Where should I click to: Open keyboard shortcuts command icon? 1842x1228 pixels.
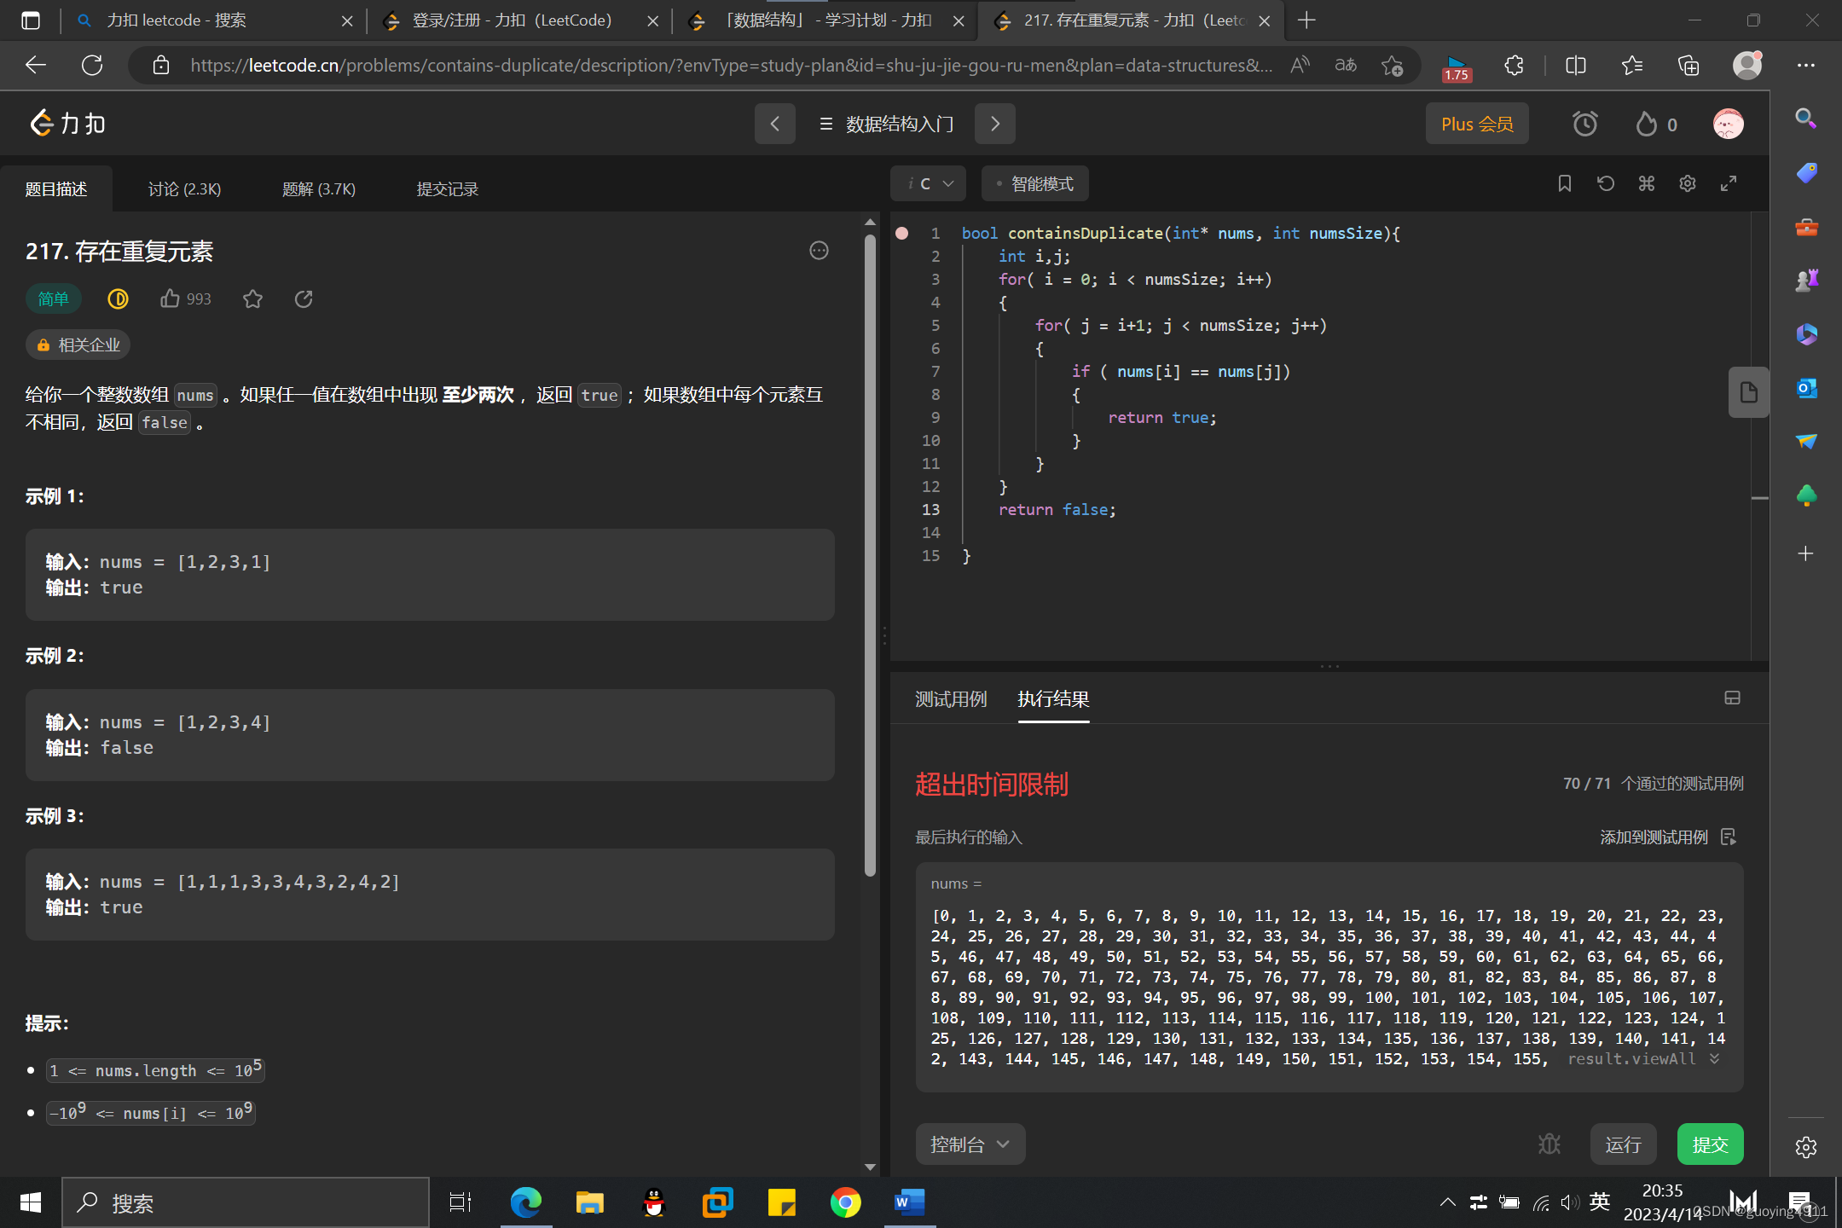[1646, 183]
